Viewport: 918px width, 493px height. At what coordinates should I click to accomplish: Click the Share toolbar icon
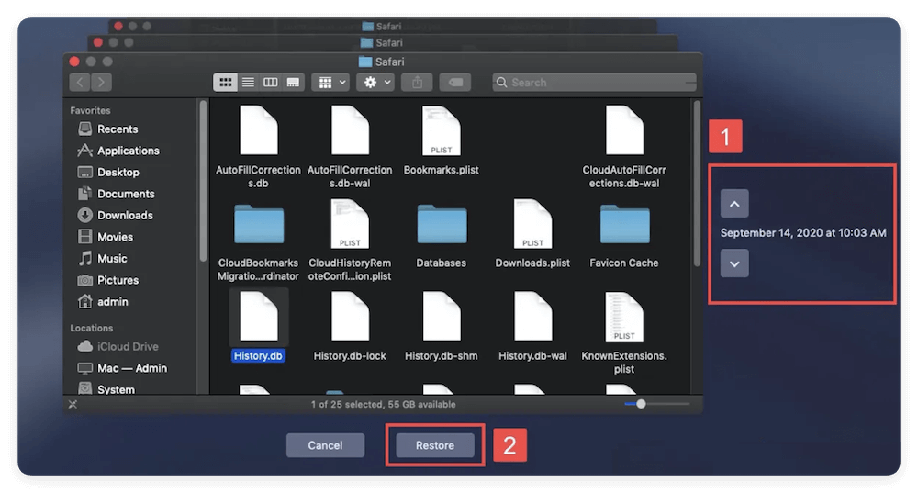tap(417, 83)
